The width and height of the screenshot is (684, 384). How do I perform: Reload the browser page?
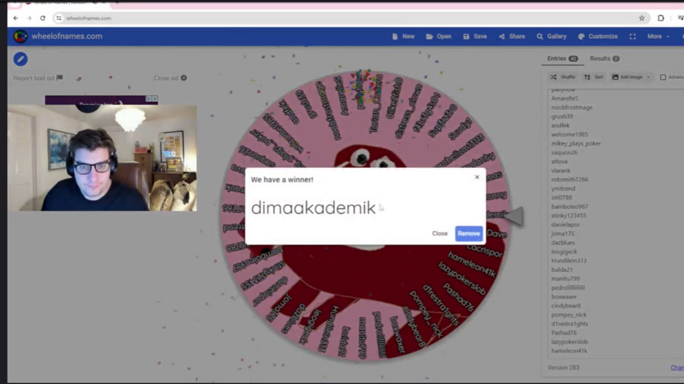[42, 18]
